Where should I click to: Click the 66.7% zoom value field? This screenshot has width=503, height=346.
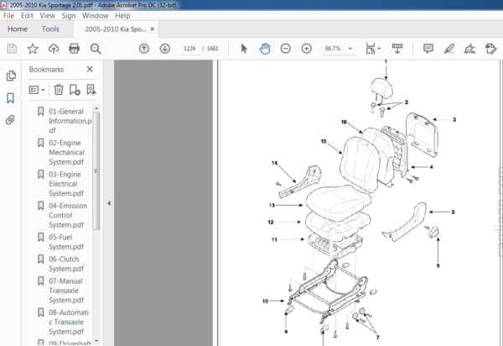333,49
